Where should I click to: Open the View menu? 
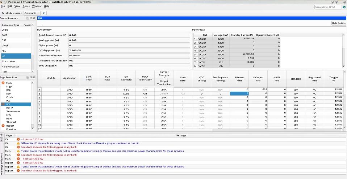click(17, 6)
